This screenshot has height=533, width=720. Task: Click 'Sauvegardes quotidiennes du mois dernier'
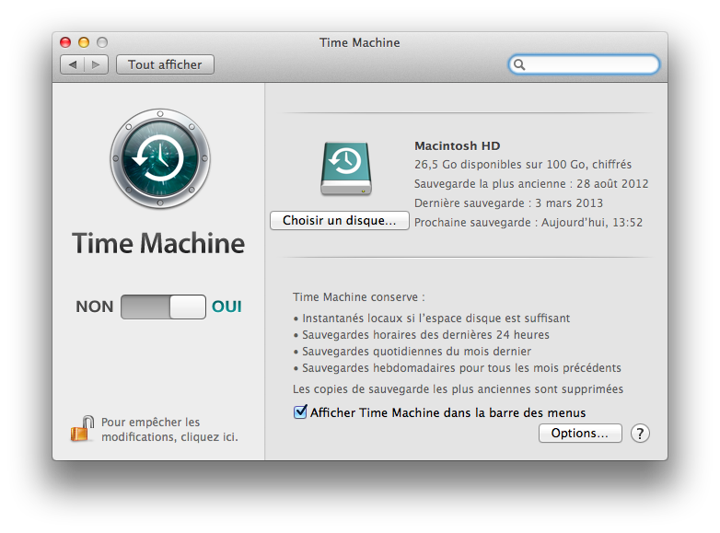coord(416,352)
